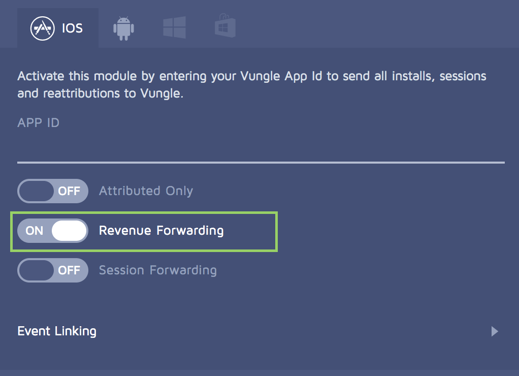This screenshot has width=519, height=376.
Task: Click the OFF text on Attributed Only switch
Action: pos(69,191)
